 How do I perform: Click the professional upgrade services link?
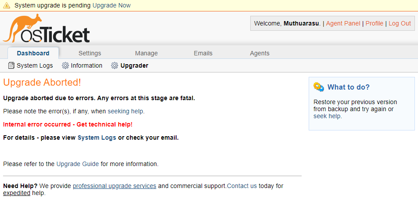114,186
